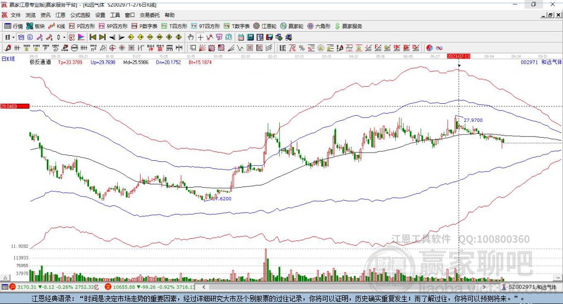Open the 公式选股 menu
The width and height of the screenshot is (563, 304).
[x=80, y=15]
